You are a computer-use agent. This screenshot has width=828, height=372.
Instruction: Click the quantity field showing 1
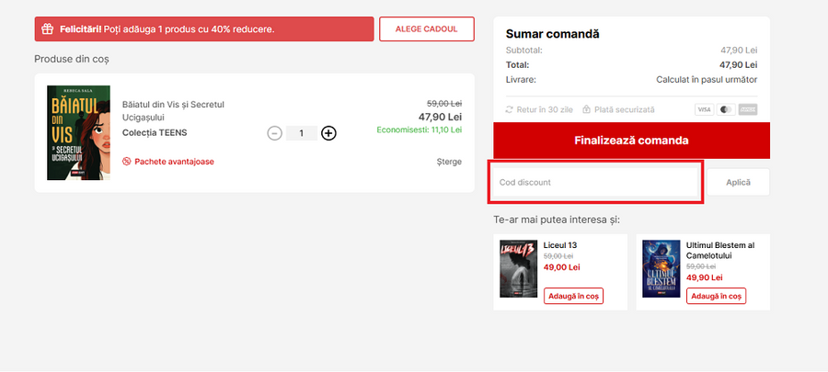click(x=302, y=133)
